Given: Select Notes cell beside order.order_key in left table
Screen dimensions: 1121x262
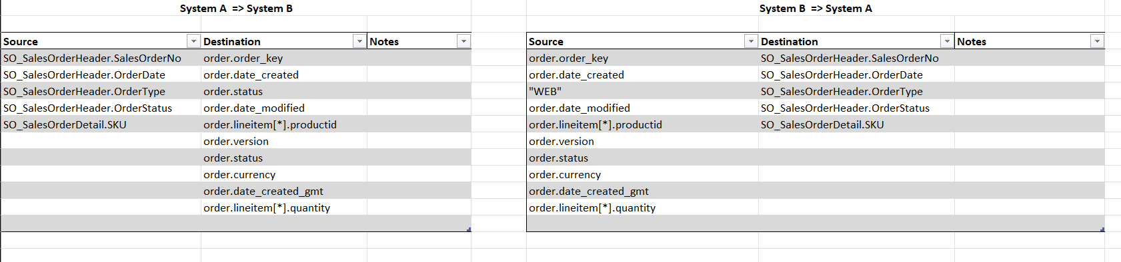Looking at the screenshot, I should click(x=419, y=58).
